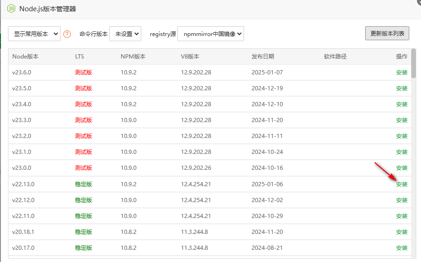Click V8 version 11.3.244.8 in v20.17.0 row
The height and width of the screenshot is (262, 421).
pos(194,248)
